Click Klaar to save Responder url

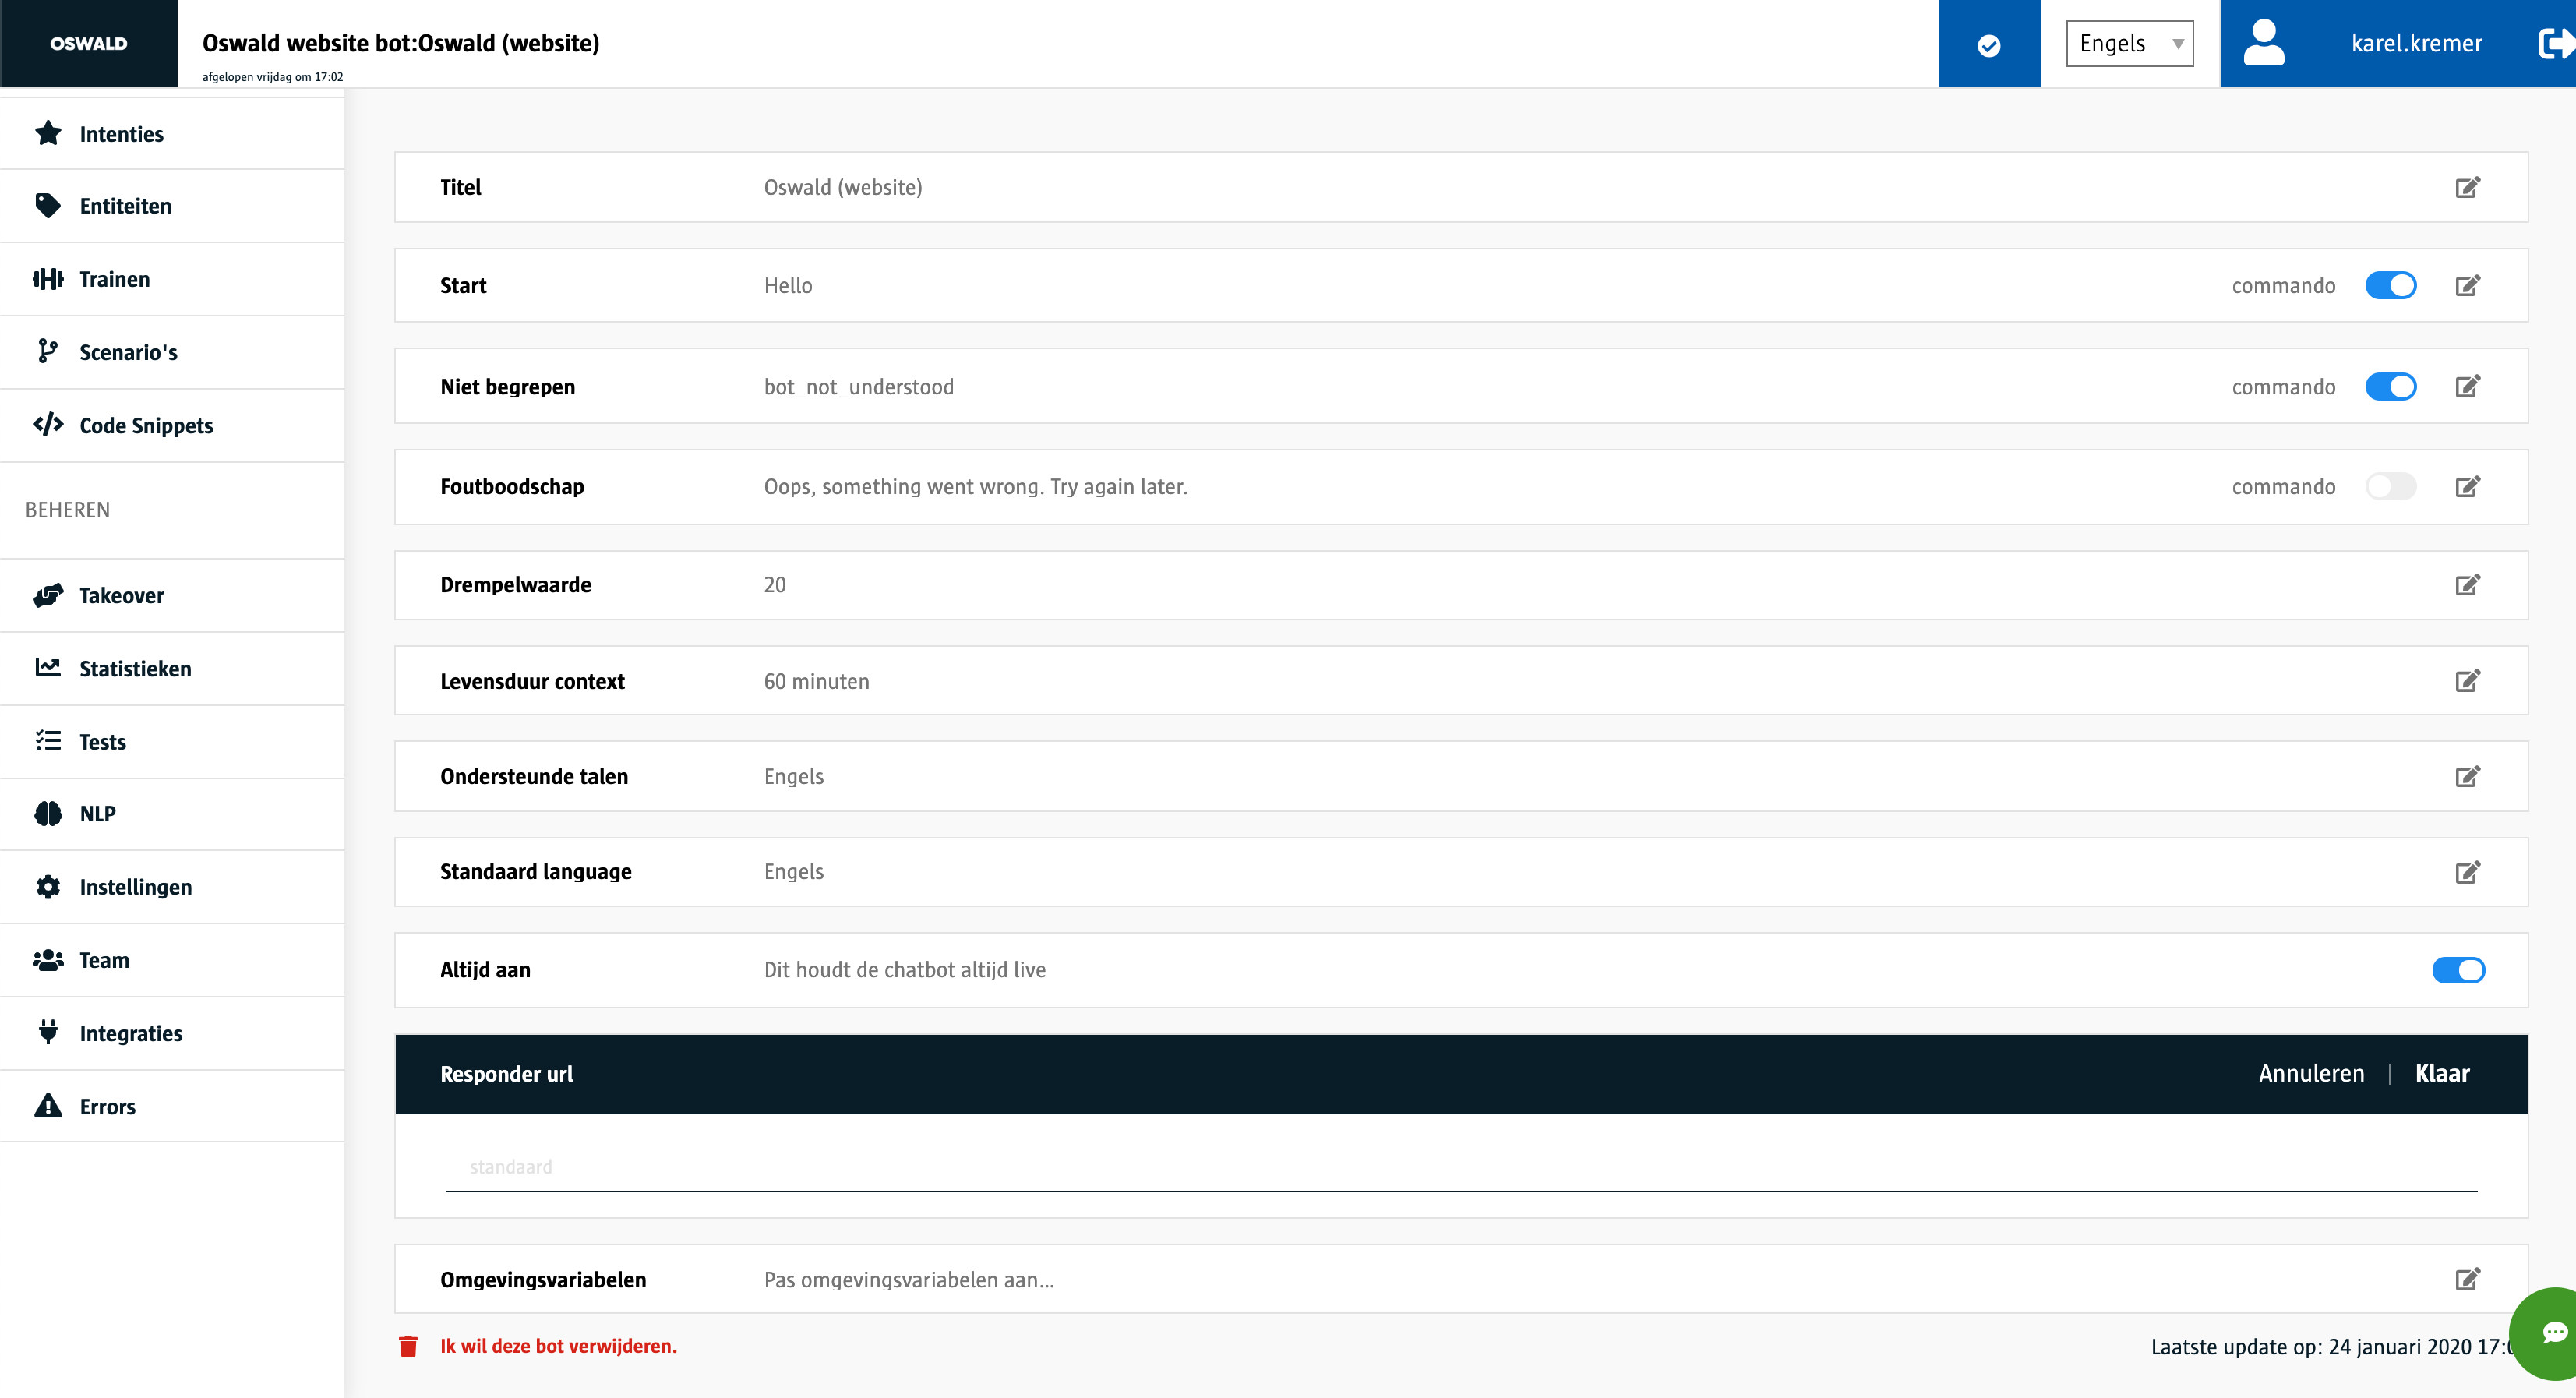pyautogui.click(x=2441, y=1073)
